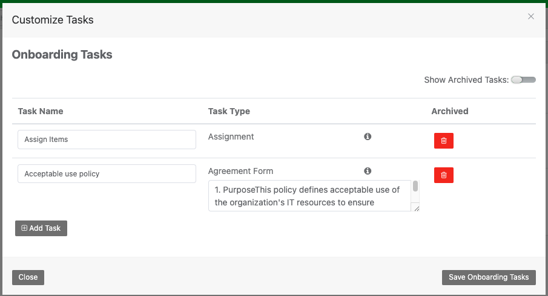
Task: Click the agreement text area scrollbar thumb
Action: pos(415,186)
